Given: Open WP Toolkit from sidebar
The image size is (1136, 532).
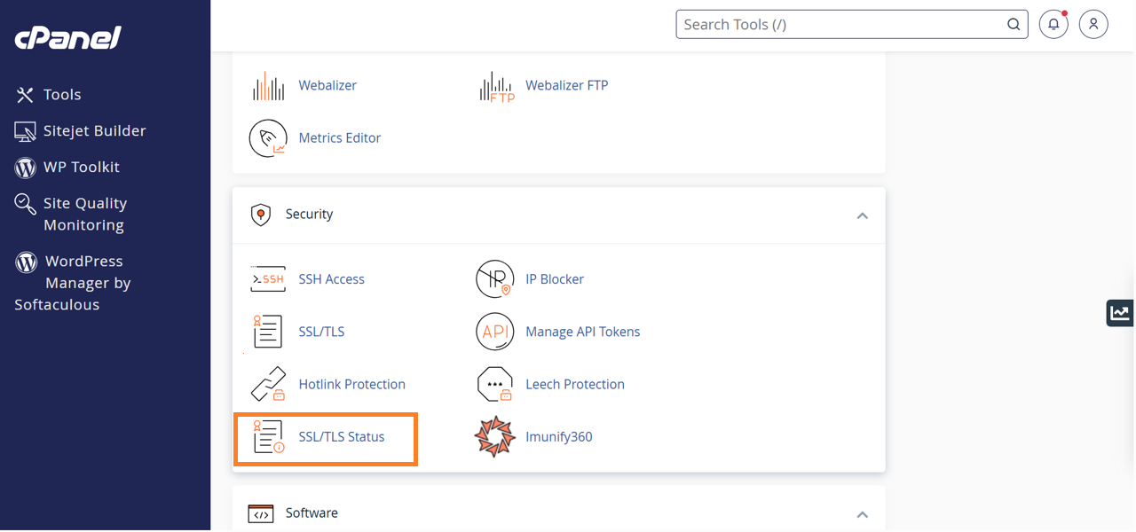Looking at the screenshot, I should coord(81,167).
